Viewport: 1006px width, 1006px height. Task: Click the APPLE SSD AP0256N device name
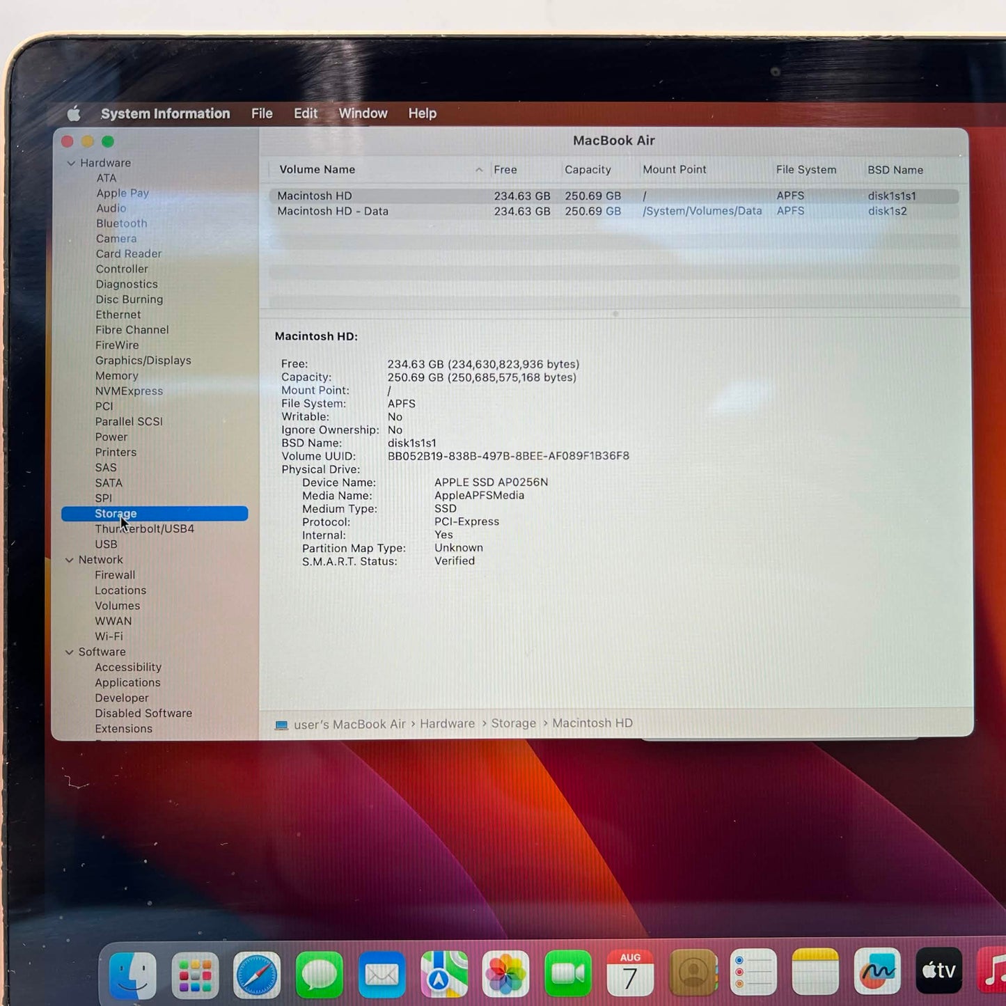click(x=492, y=482)
